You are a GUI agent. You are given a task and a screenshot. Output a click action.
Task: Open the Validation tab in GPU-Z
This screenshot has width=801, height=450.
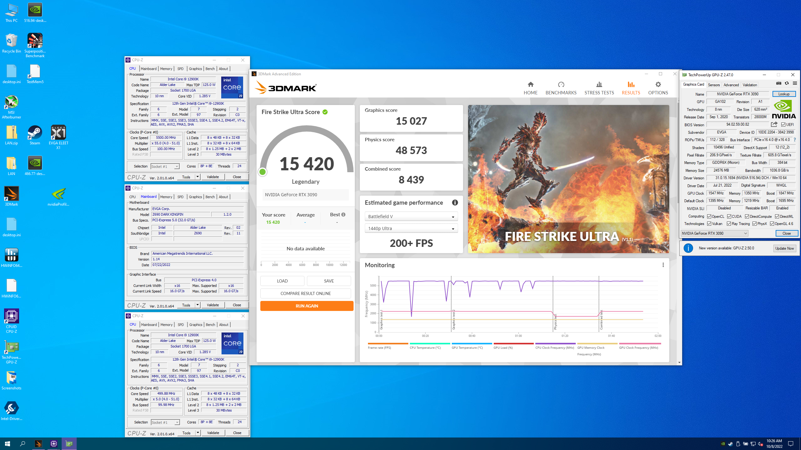pos(750,85)
